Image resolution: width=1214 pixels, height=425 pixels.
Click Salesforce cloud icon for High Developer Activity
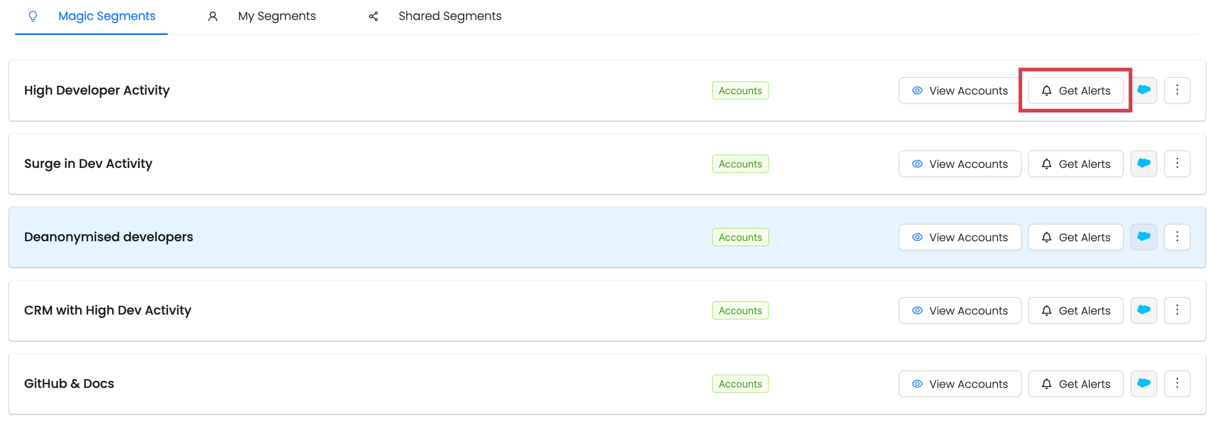(x=1143, y=90)
